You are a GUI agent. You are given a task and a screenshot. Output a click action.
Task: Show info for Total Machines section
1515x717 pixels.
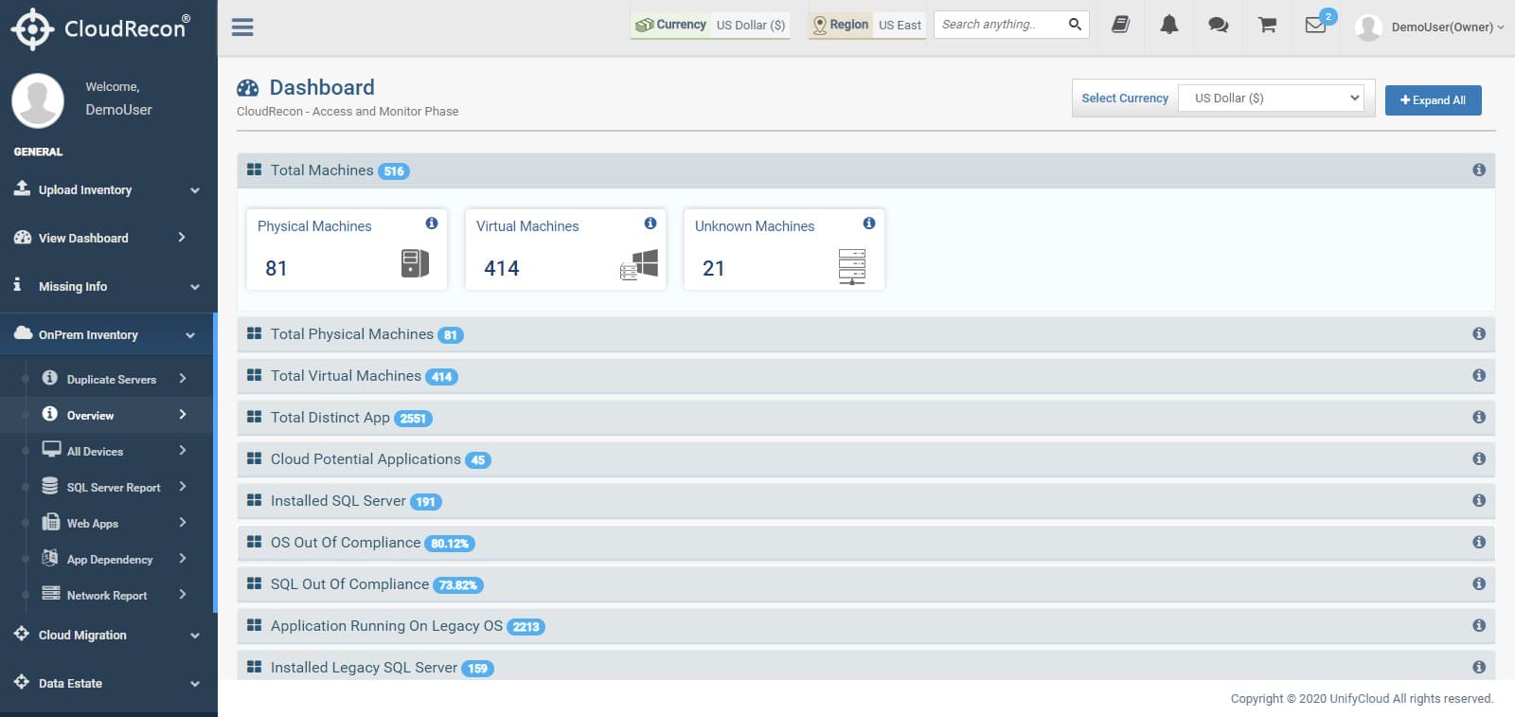(1479, 170)
